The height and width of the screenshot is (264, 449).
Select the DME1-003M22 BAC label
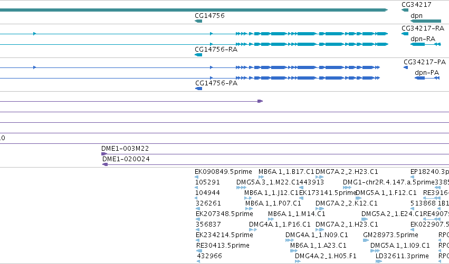click(x=125, y=149)
